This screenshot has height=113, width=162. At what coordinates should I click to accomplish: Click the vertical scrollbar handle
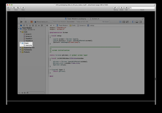tap(155, 79)
